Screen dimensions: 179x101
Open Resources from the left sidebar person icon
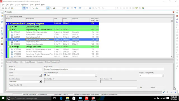[2, 31]
